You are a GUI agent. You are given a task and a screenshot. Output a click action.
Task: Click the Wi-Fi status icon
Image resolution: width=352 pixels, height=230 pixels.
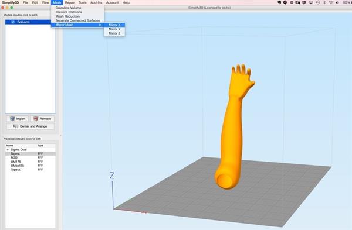331,2
